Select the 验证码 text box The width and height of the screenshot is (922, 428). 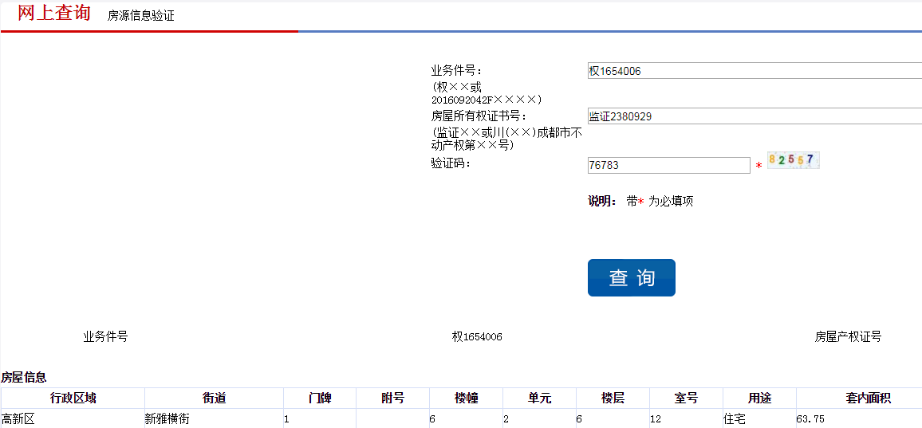[668, 165]
